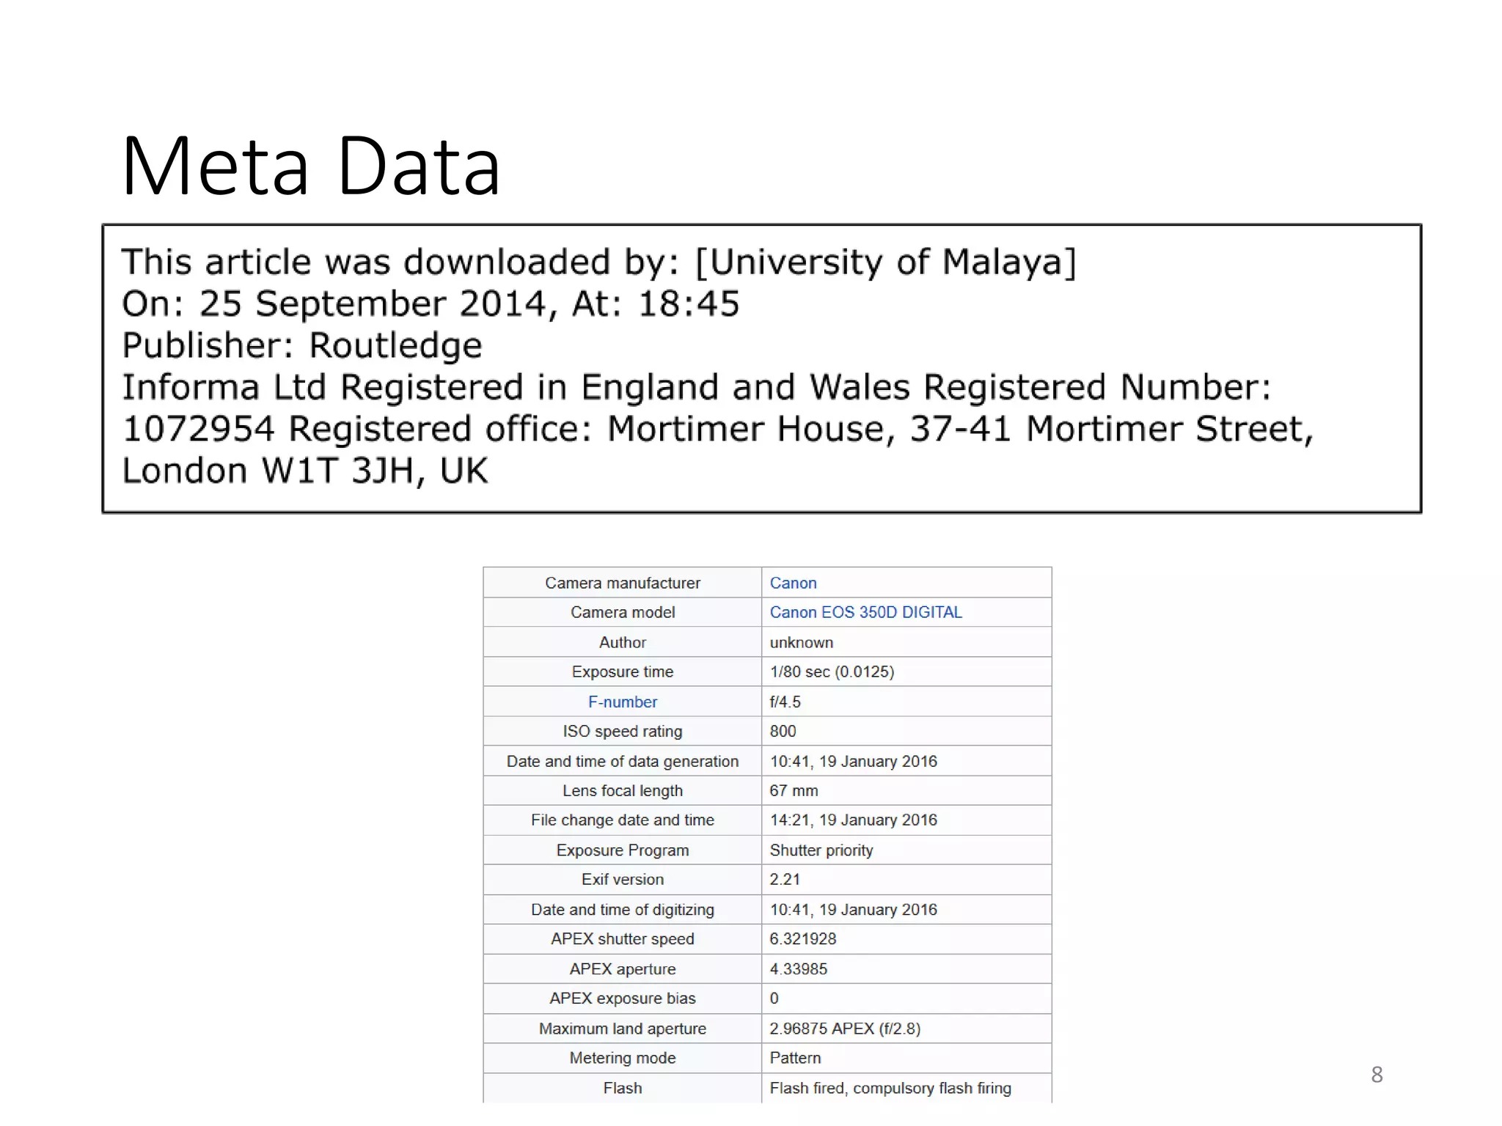The width and height of the screenshot is (1502, 1126).
Task: Click the Author value unknown
Action: coord(801,642)
